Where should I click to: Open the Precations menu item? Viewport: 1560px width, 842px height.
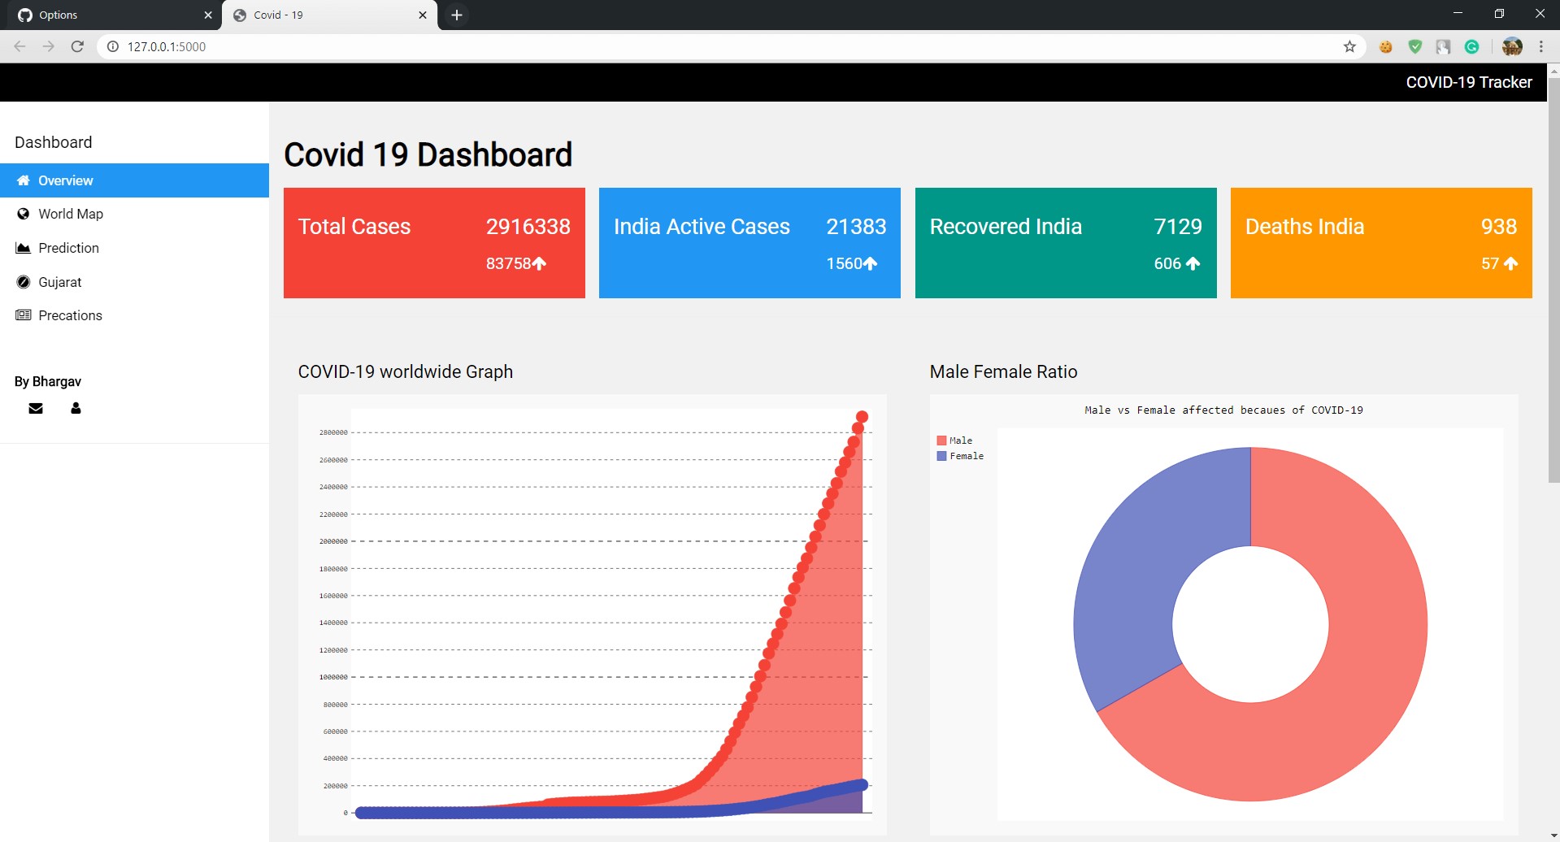click(x=134, y=315)
